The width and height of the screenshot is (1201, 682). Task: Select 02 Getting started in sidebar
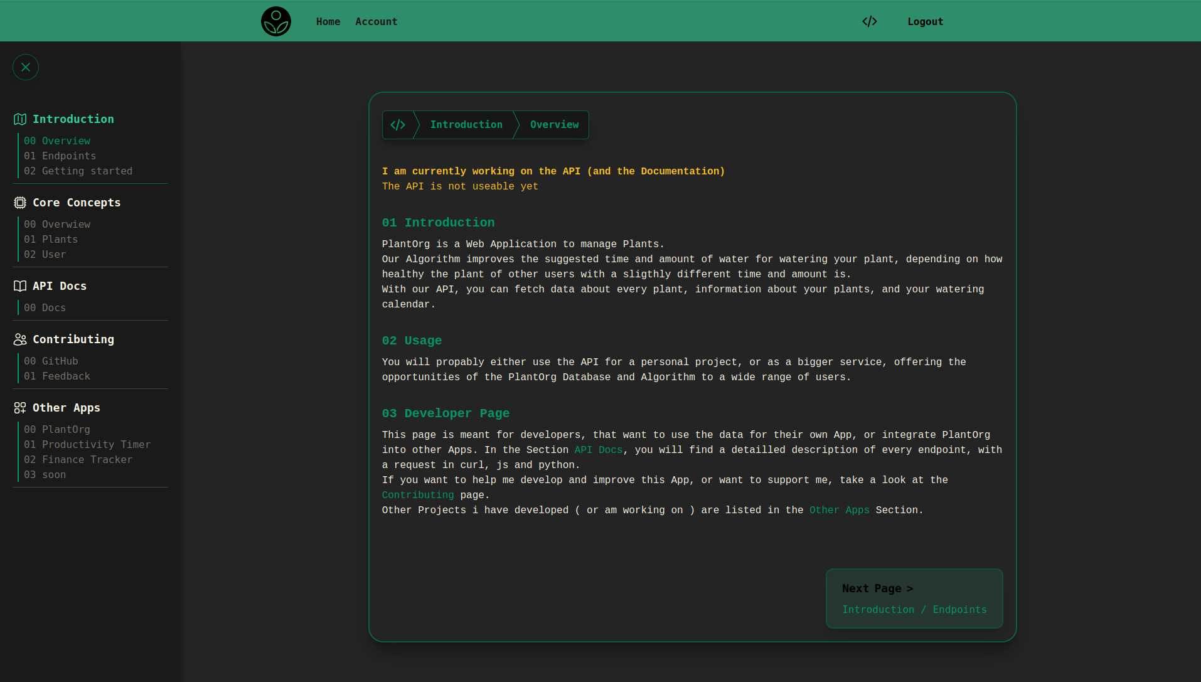tap(78, 171)
